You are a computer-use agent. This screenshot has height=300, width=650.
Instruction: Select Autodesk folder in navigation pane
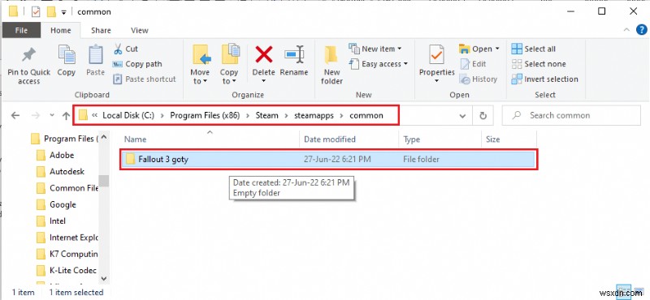pos(67,171)
